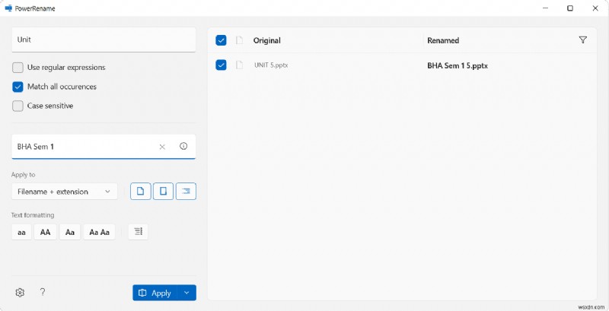The height and width of the screenshot is (311, 609).
Task: Apply capitalize each word Aa Aa formatting
Action: (x=100, y=232)
